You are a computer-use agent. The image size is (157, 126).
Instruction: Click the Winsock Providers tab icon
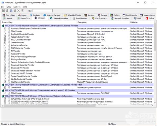click(x=51, y=18)
